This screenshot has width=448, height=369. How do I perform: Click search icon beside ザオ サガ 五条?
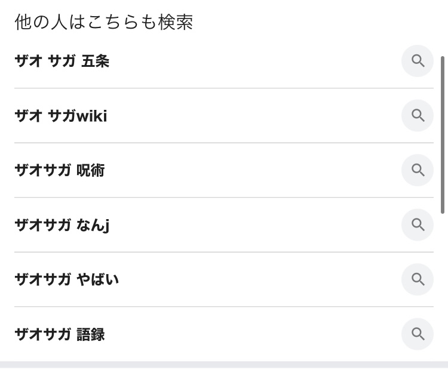click(418, 61)
